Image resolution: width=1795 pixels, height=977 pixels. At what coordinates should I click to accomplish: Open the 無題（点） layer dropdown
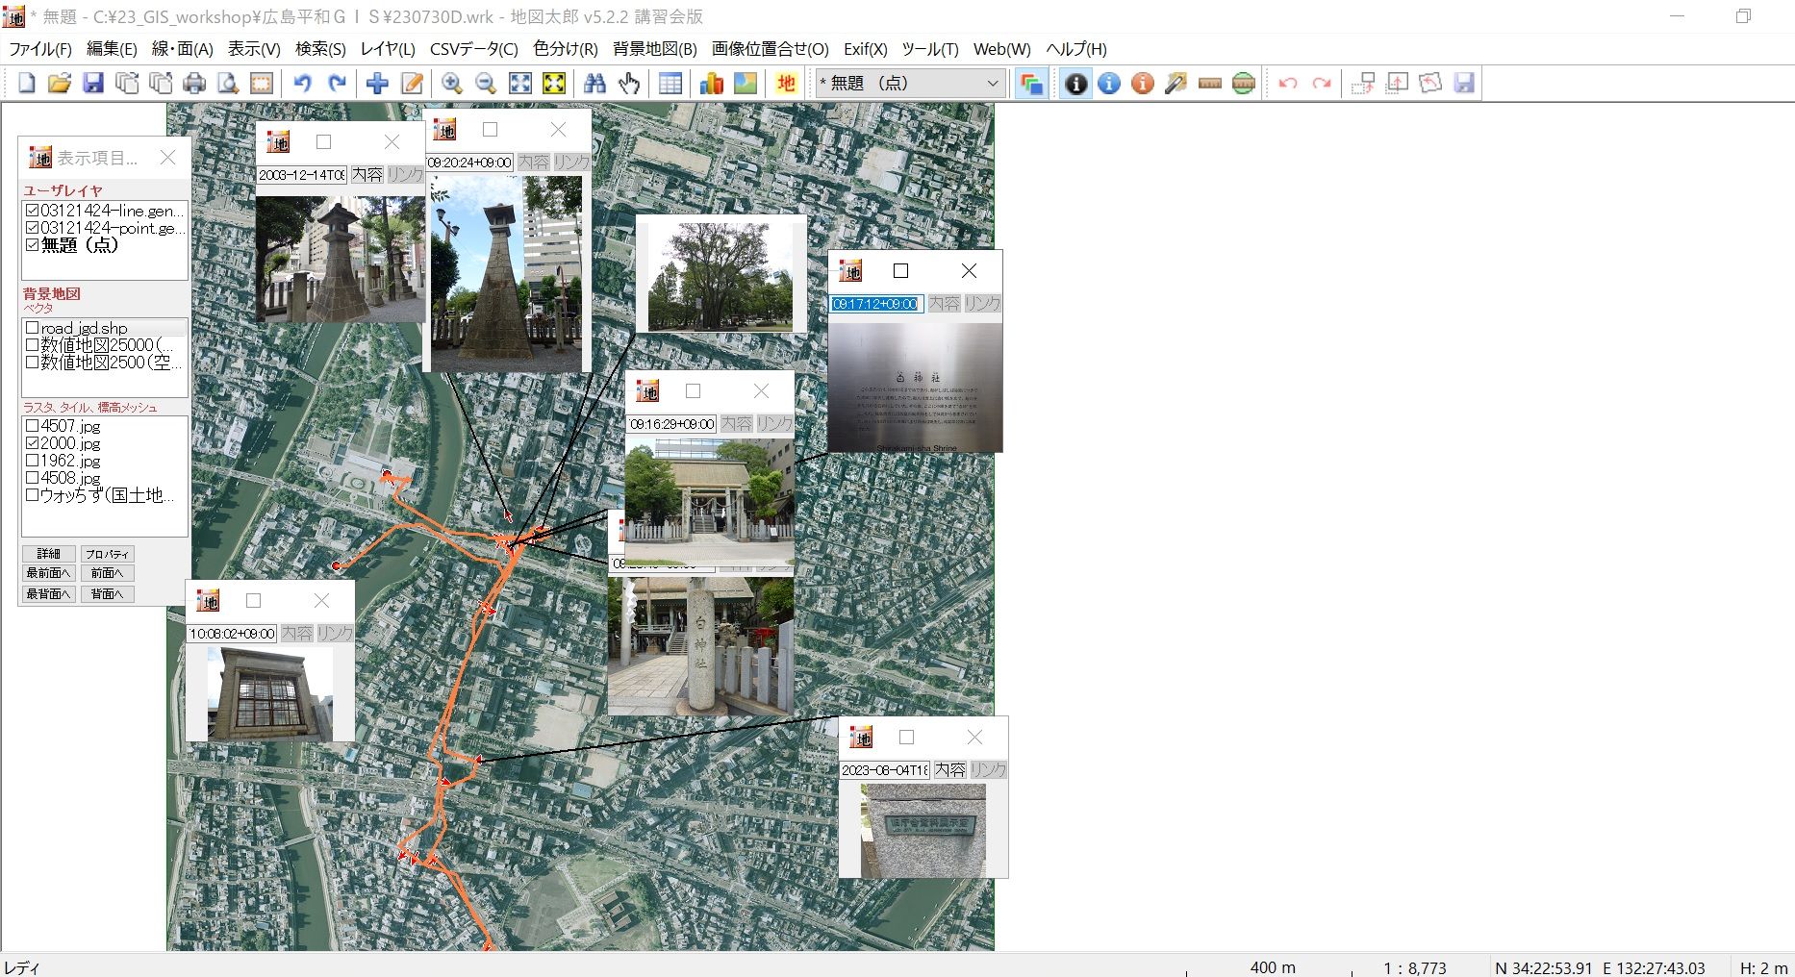click(x=993, y=84)
